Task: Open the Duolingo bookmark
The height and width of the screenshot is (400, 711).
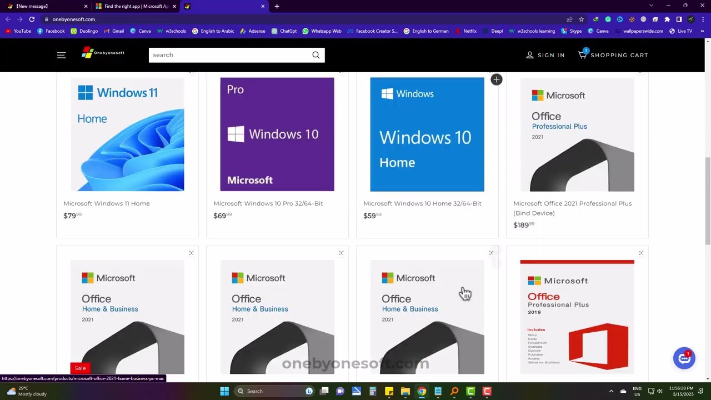Action: 84,31
